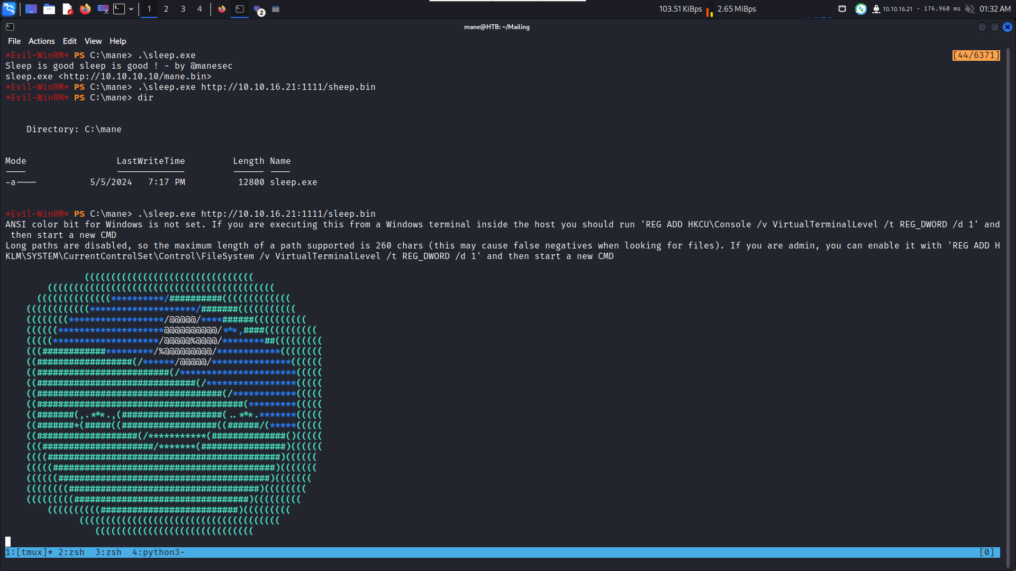
Task: Open the Actions menu
Action: (x=42, y=41)
